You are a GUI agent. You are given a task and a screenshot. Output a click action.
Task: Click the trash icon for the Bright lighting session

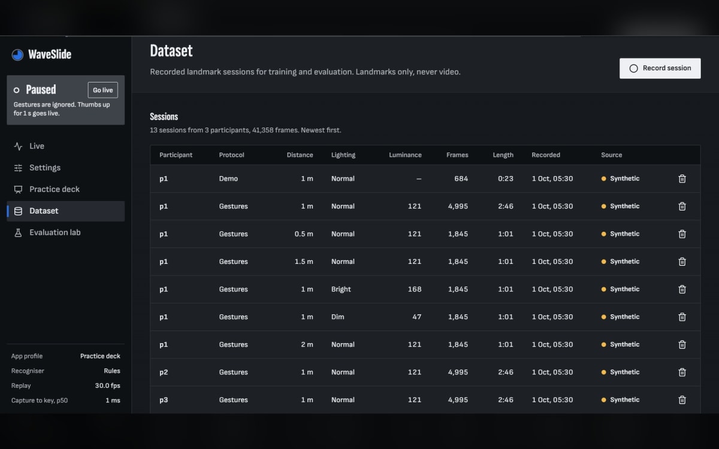click(682, 289)
